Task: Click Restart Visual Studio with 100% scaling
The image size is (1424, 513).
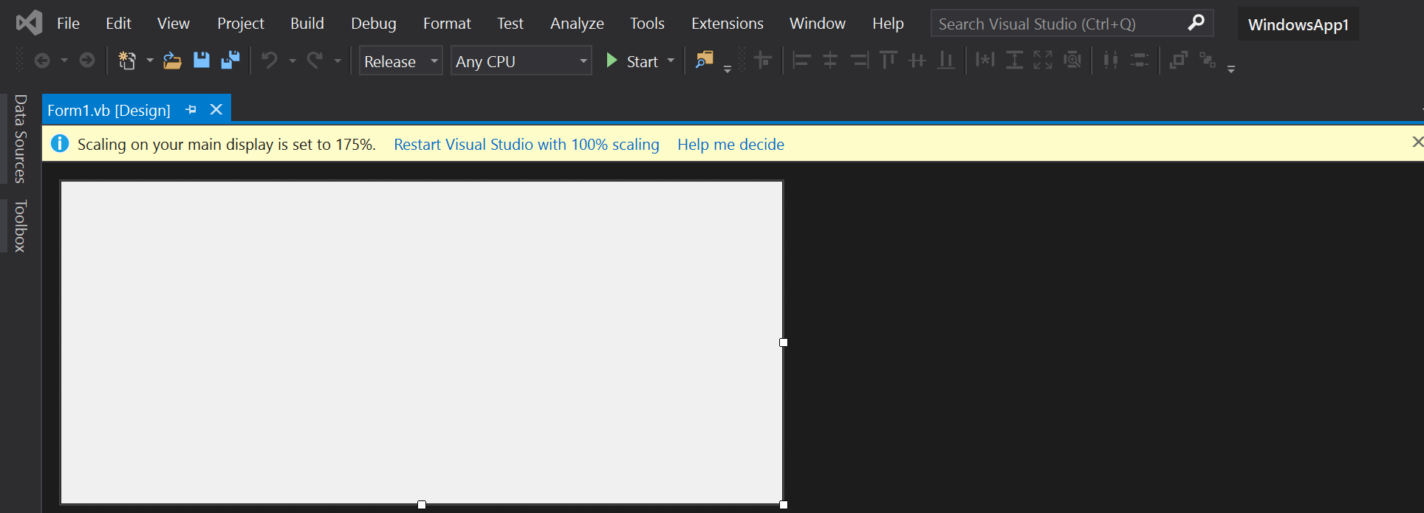Action: (x=527, y=144)
